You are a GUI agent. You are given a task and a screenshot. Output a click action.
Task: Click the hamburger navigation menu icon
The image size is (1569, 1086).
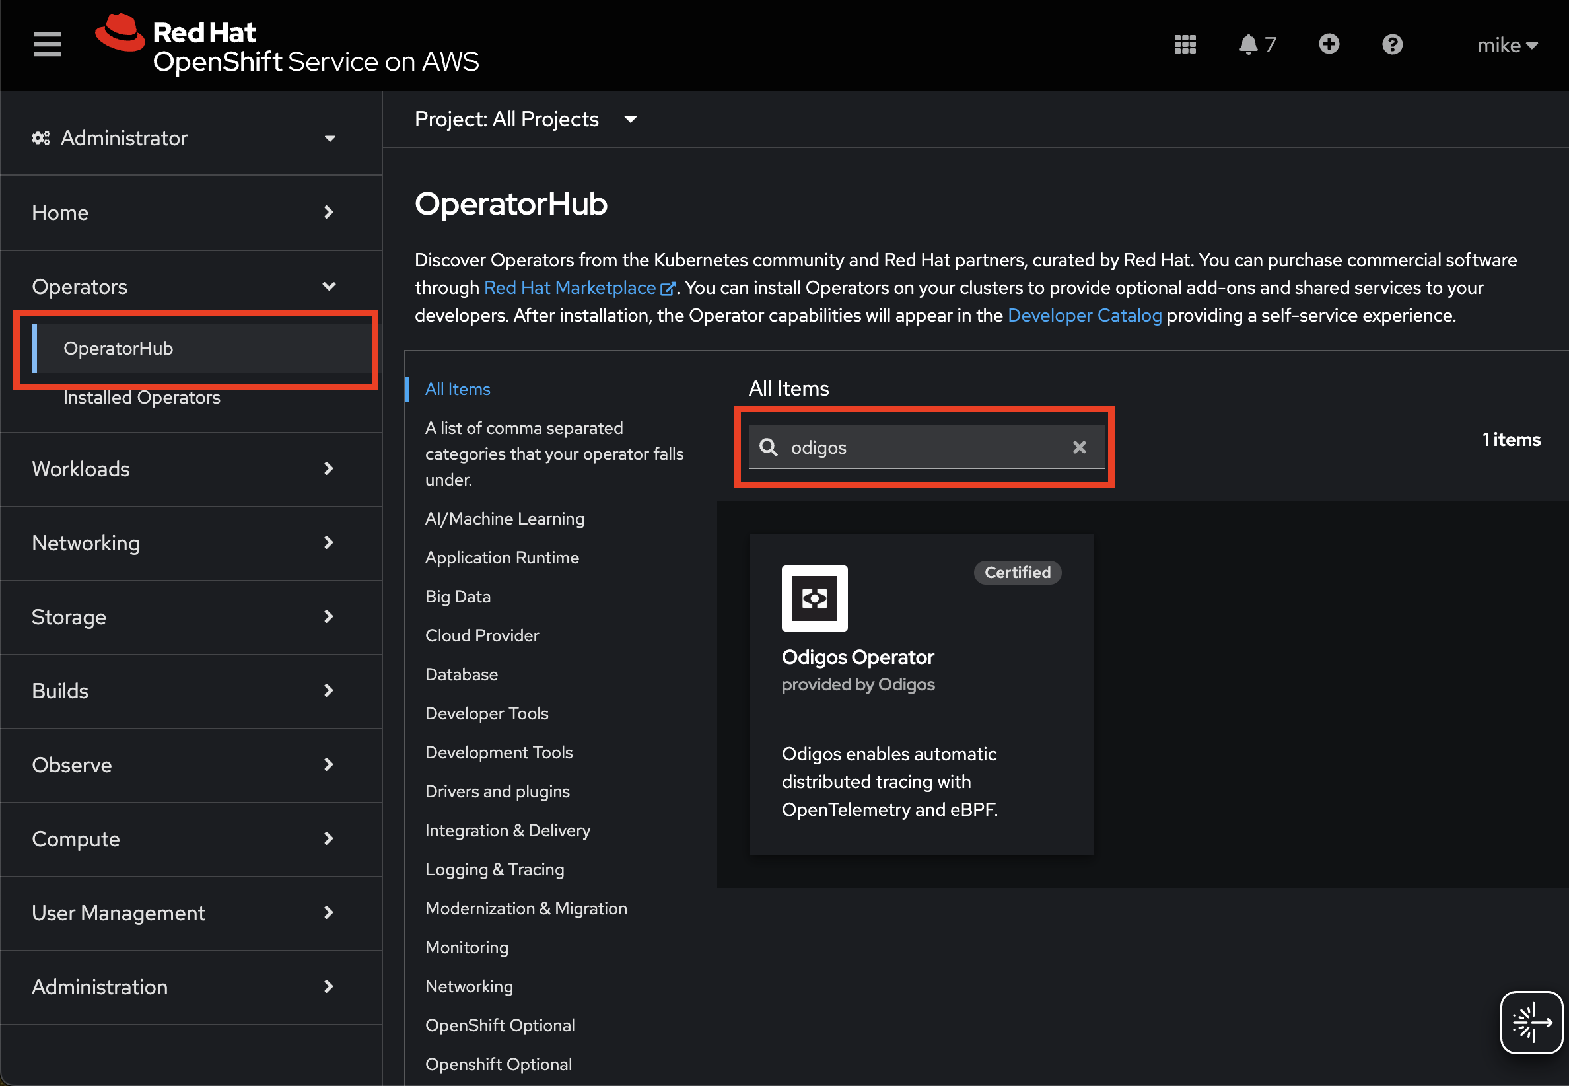47,45
